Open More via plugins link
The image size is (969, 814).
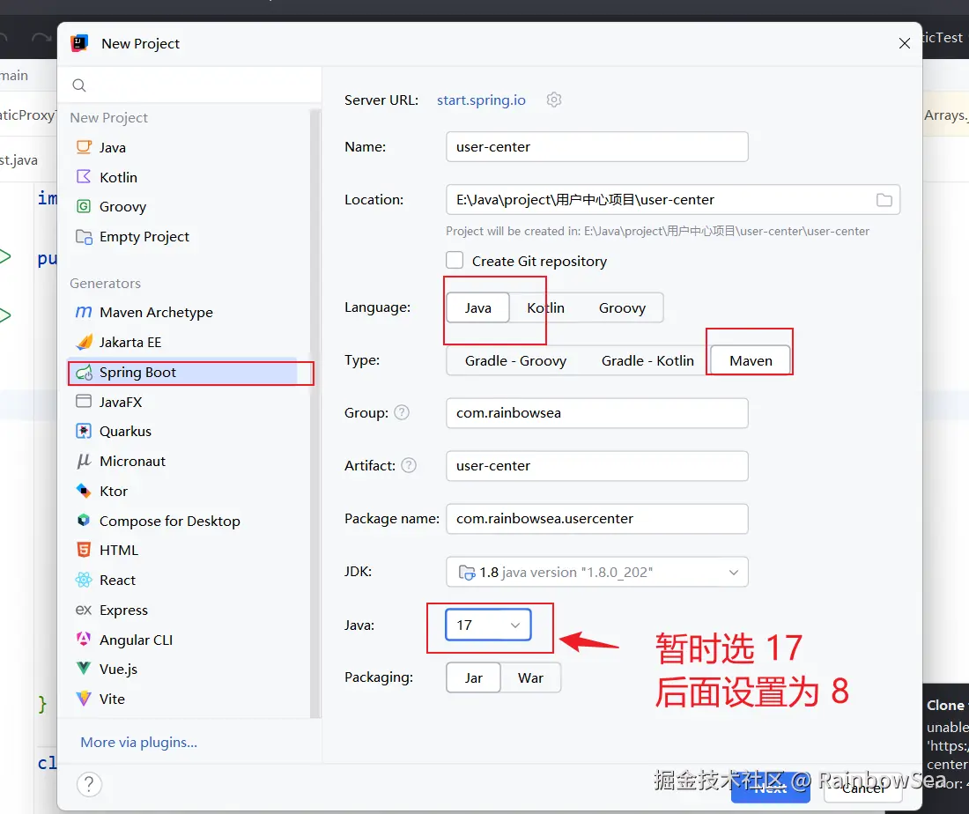pos(139,743)
